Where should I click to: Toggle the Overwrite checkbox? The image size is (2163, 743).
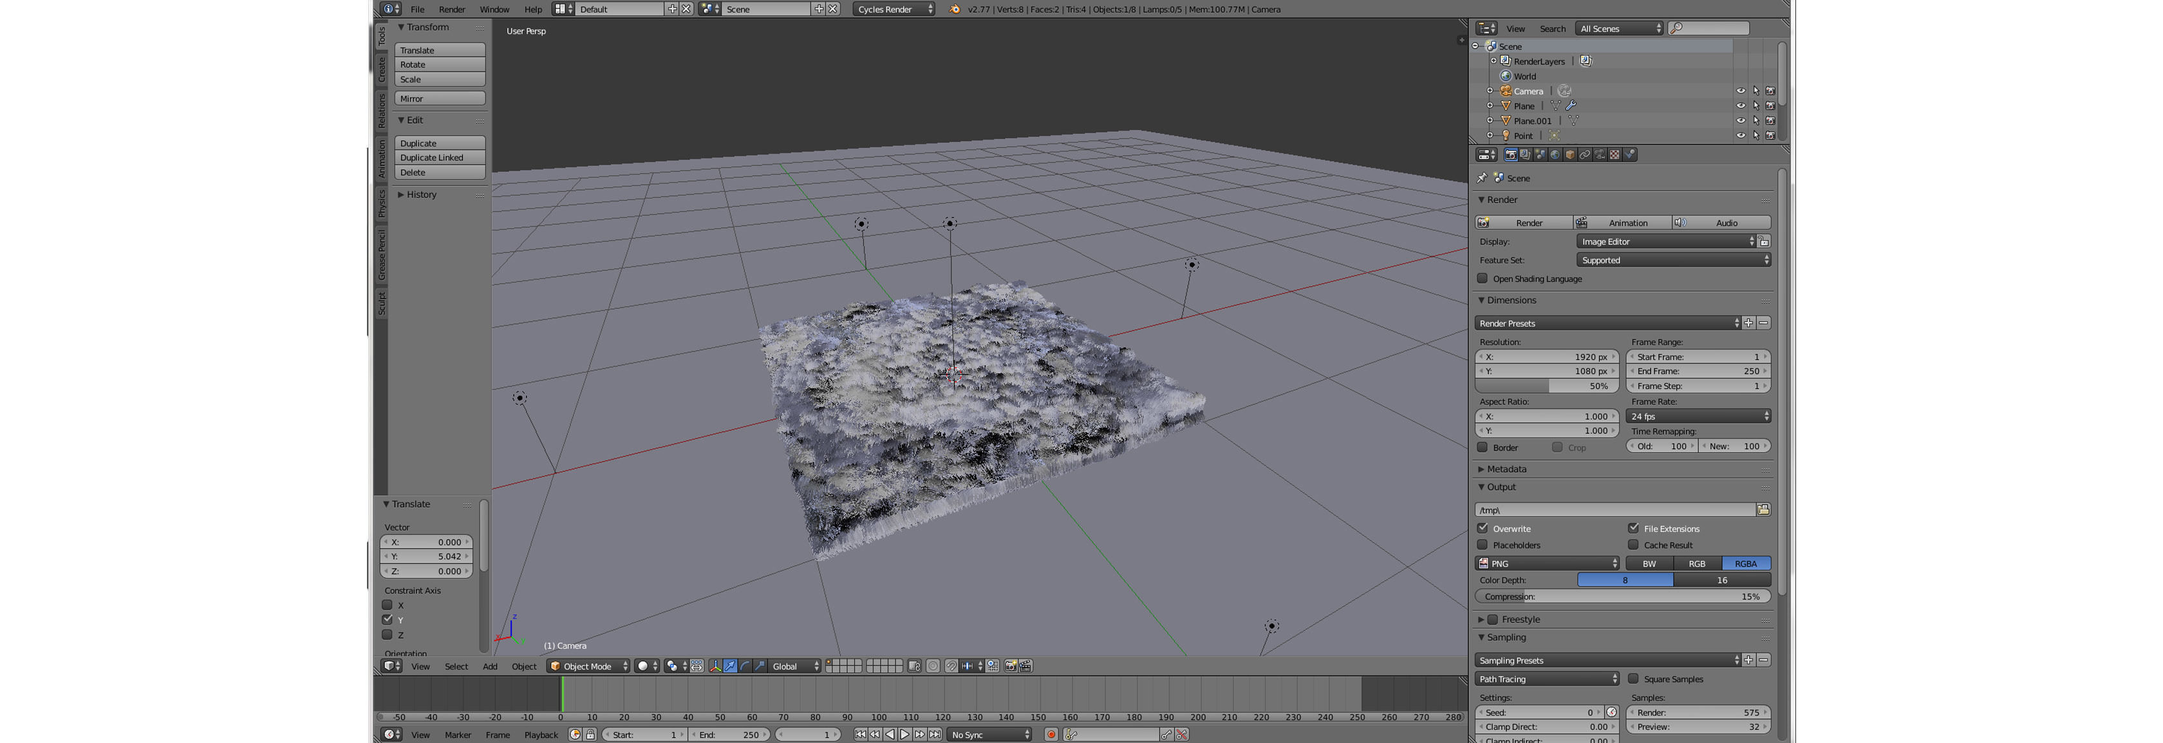click(1483, 528)
